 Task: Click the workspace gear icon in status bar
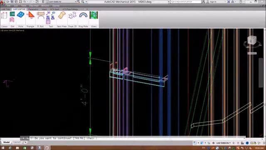[x=213, y=143]
